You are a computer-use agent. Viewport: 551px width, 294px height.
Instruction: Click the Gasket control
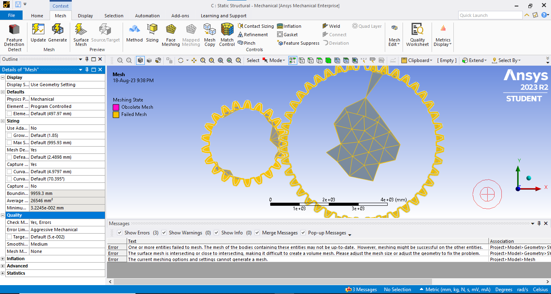(x=288, y=35)
